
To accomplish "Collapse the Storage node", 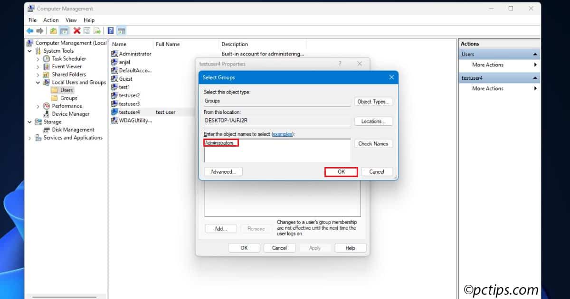I will (x=30, y=122).
